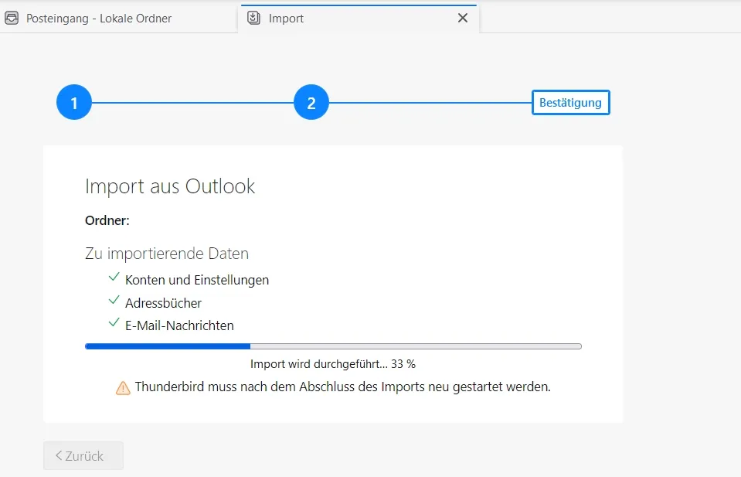Click the blue filled part of progress bar

[x=168, y=346]
